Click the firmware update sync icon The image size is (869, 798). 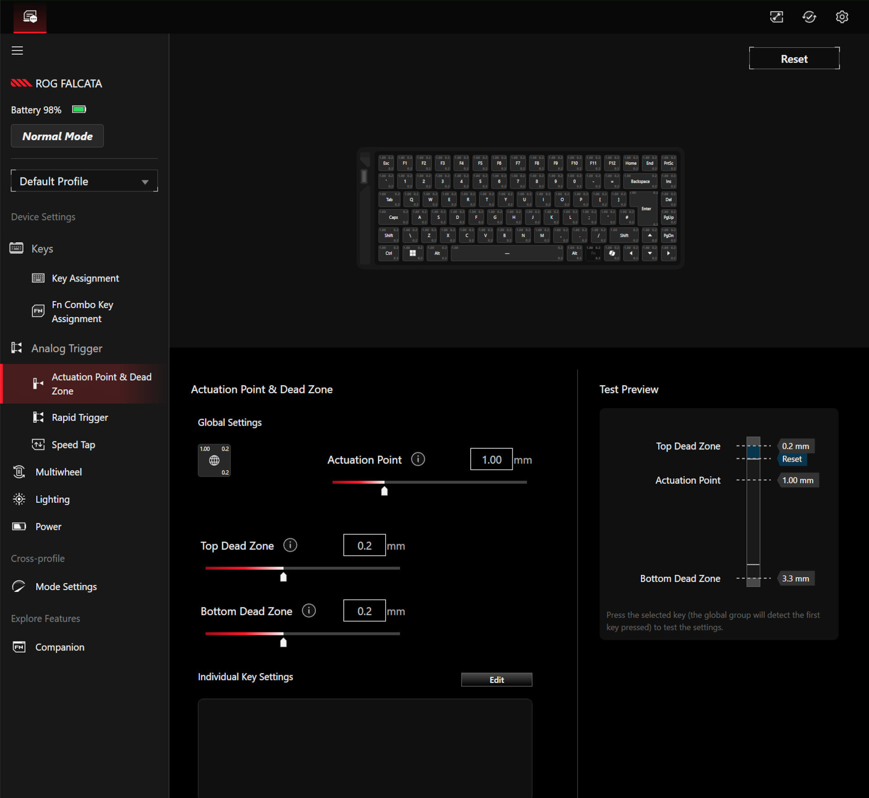pyautogui.click(x=810, y=17)
